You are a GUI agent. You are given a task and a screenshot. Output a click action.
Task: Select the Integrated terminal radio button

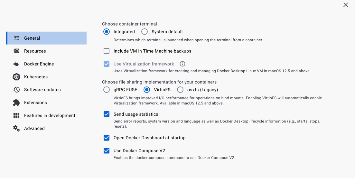pyautogui.click(x=107, y=32)
